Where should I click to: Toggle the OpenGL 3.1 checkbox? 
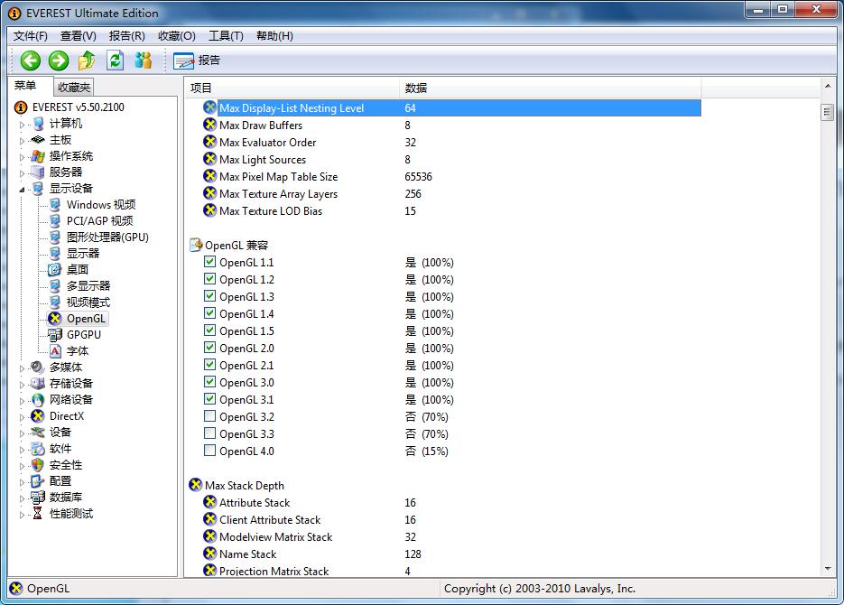coord(210,399)
